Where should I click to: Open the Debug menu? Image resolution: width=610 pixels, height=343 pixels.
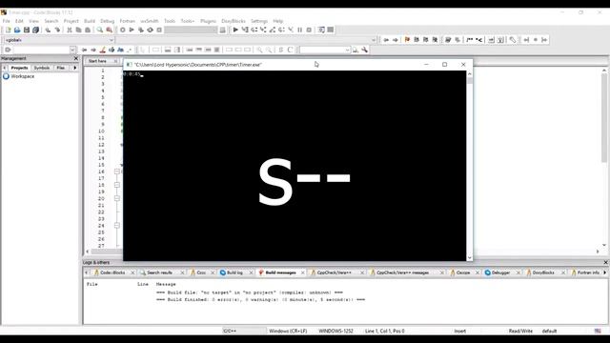click(x=108, y=21)
